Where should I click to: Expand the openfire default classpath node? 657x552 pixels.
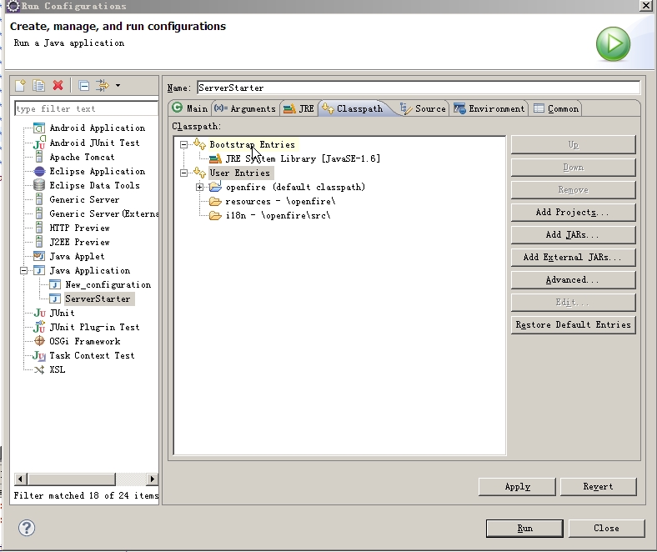tap(200, 187)
